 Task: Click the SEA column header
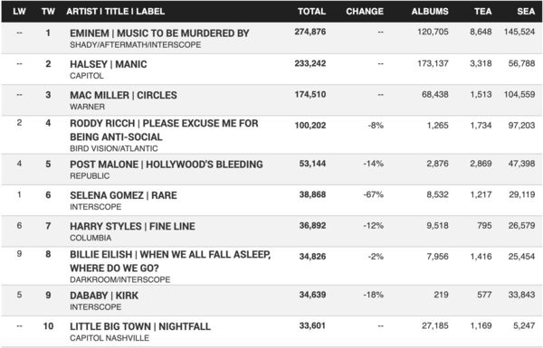point(526,12)
